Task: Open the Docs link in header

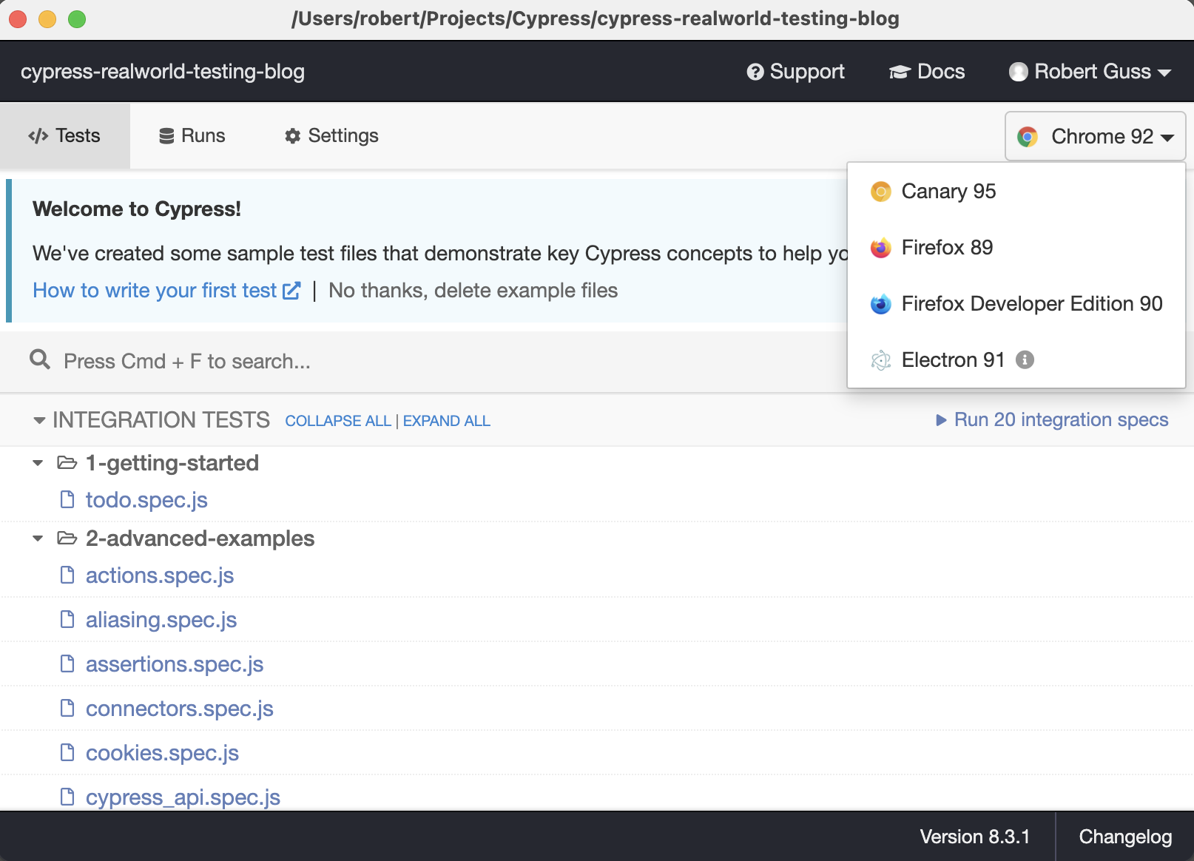Action: 927,72
